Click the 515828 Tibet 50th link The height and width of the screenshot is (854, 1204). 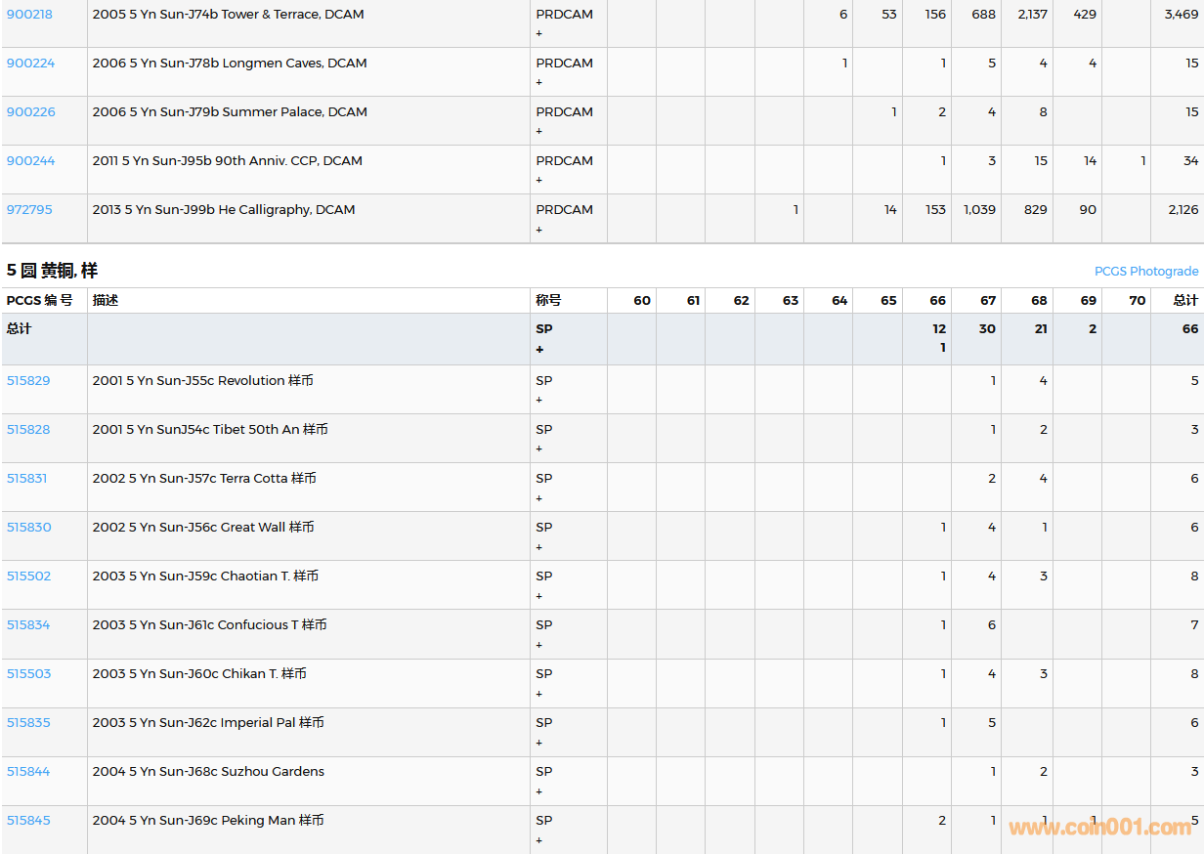[28, 430]
